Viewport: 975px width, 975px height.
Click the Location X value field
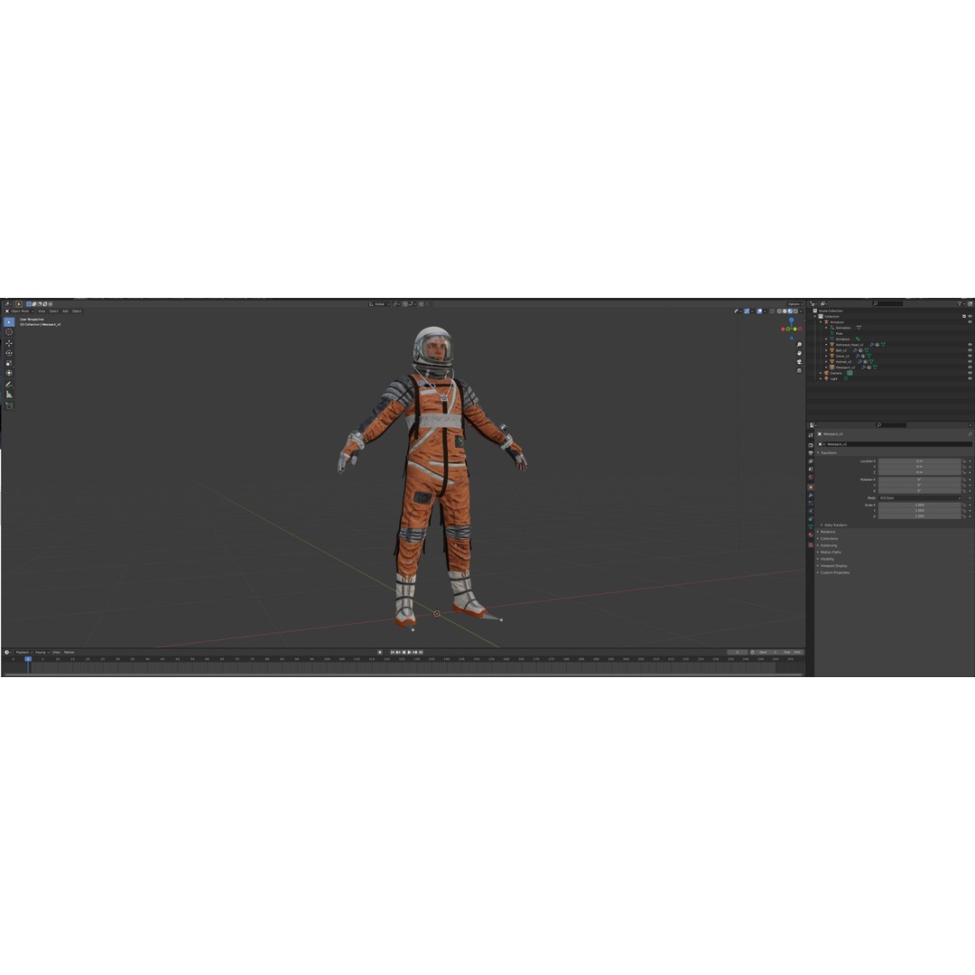(x=920, y=461)
